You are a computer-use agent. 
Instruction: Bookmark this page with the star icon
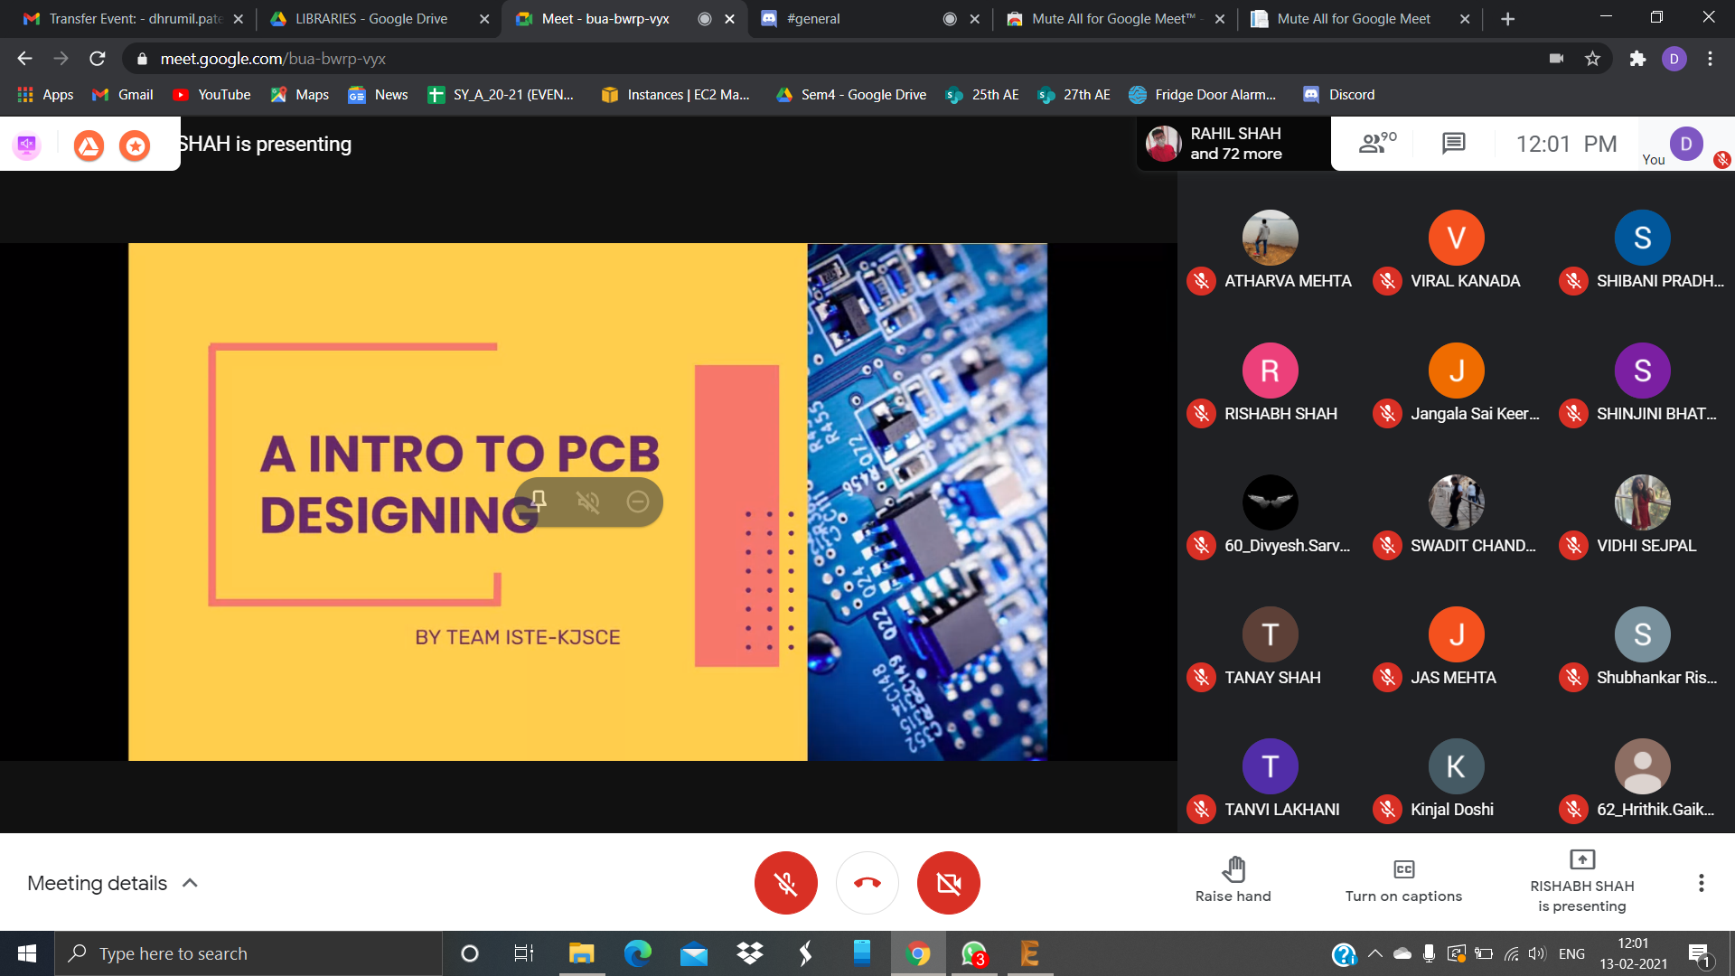point(1592,59)
